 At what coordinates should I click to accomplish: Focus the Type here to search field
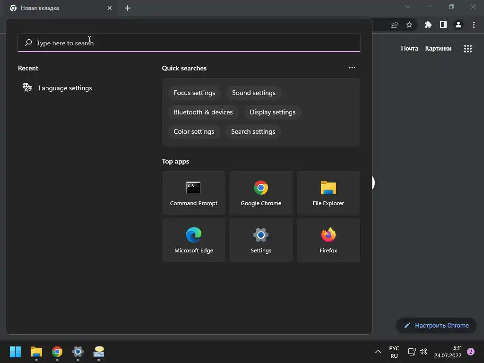[189, 43]
